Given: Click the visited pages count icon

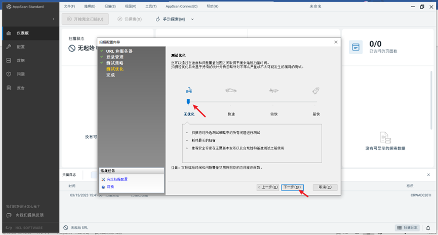Looking at the screenshot, I should tap(355, 47).
